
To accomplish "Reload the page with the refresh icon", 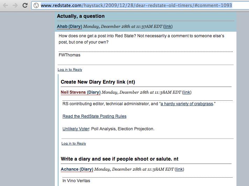I will point(25,5).
